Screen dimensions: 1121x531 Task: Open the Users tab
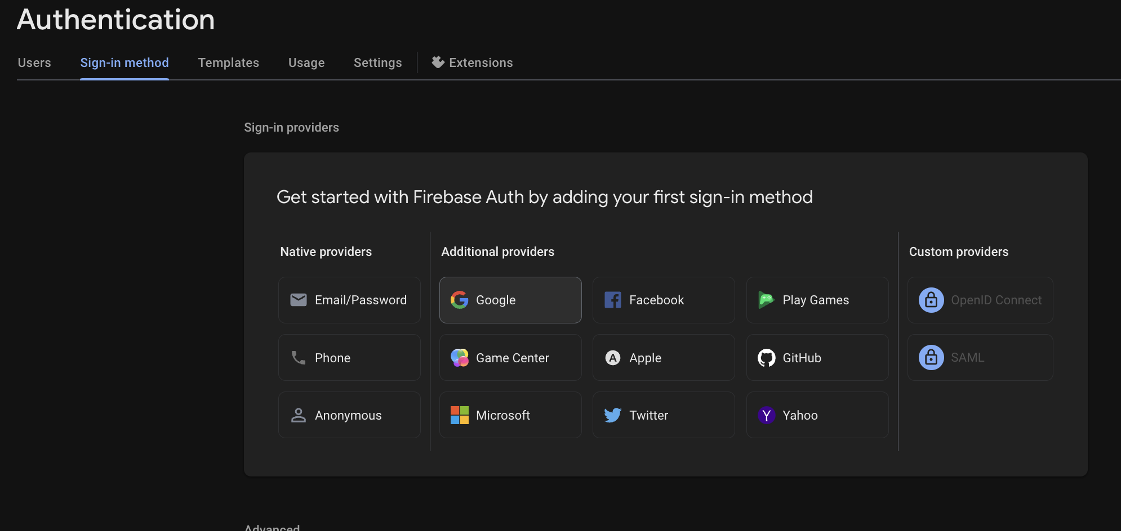click(34, 62)
